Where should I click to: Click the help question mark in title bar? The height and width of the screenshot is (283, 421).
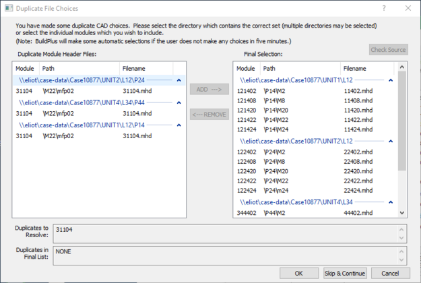tap(383, 8)
